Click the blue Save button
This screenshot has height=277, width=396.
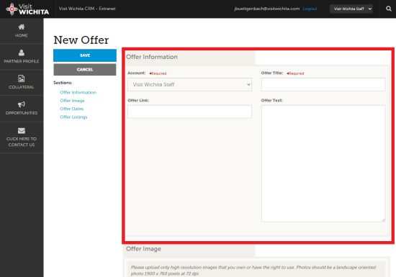pos(85,55)
